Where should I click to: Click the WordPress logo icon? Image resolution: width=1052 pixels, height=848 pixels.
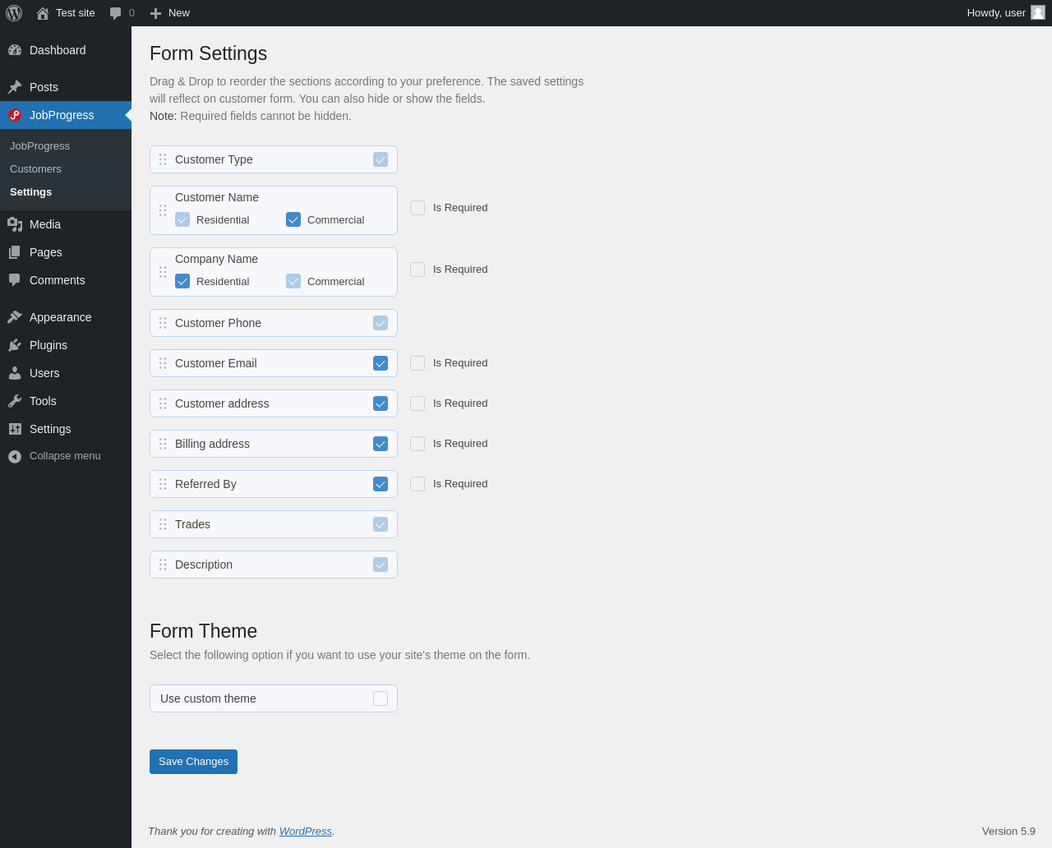[x=14, y=13]
